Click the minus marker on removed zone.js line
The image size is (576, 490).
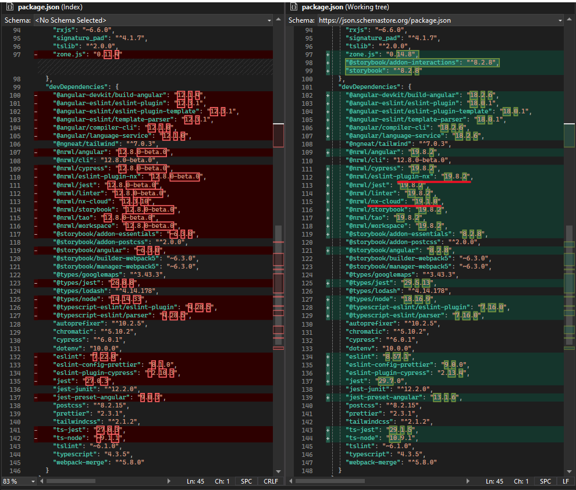[36, 55]
